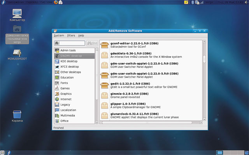
Task: Click the closed package icon beside gdesklets
Action: pyautogui.click(x=105, y=55)
